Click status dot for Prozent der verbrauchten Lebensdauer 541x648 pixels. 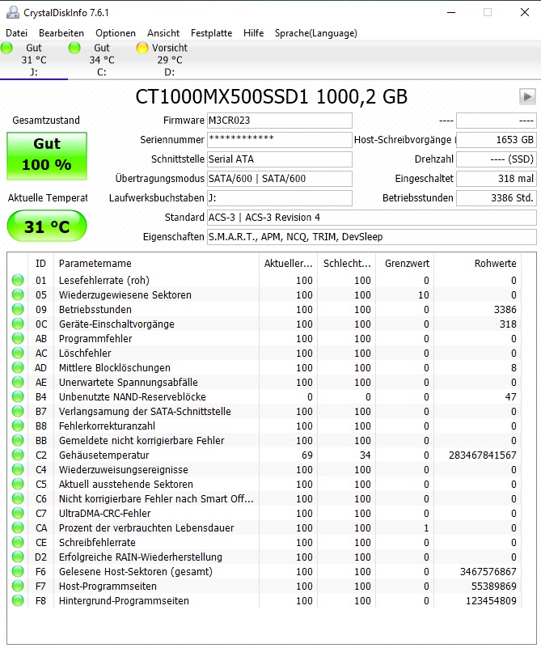click(x=18, y=527)
